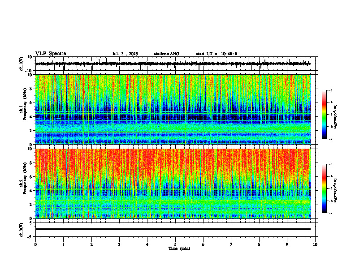
Task: Click time axis tick label "7"
Action: [x=231, y=244]
